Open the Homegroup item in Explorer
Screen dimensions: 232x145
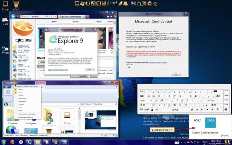coord(31,123)
